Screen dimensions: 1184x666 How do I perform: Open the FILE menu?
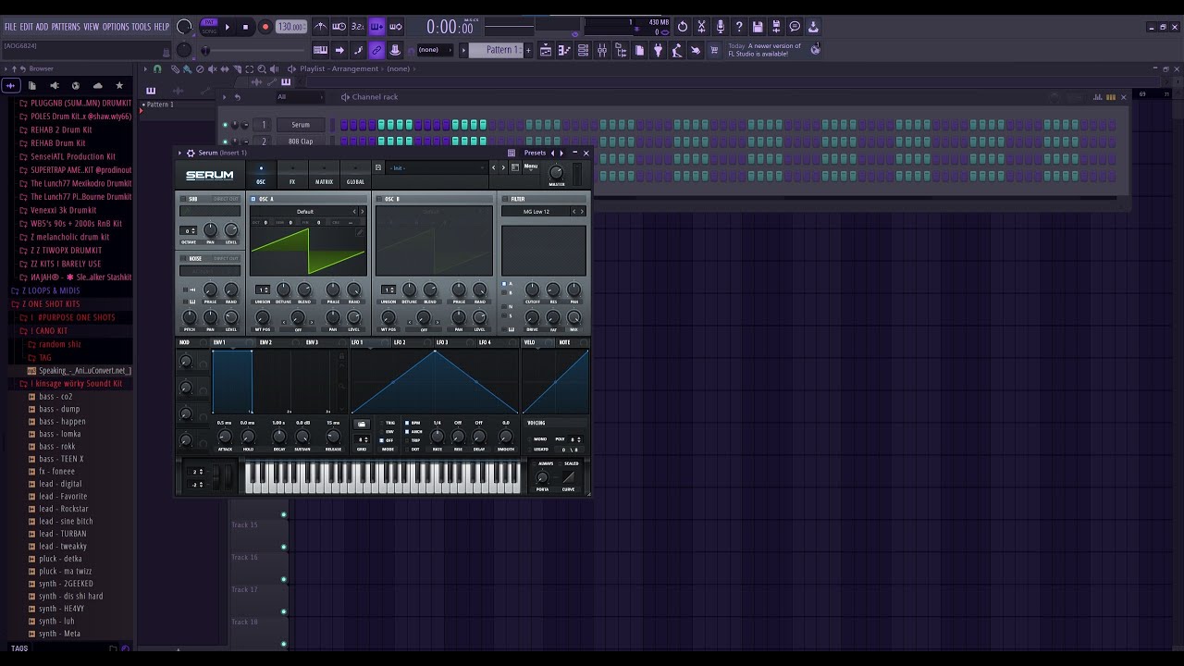pos(11,27)
